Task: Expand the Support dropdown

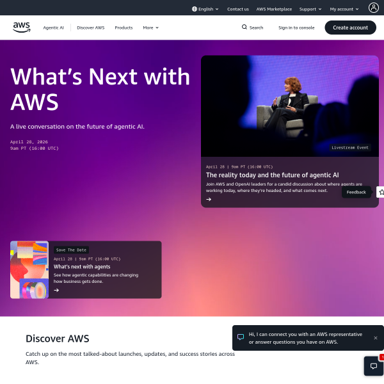Action: [x=310, y=9]
